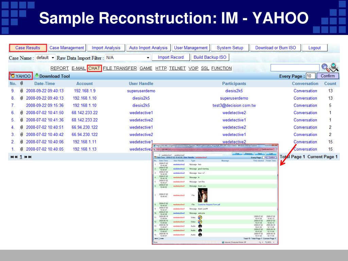Click date-time 2008-09-22 09:15:36
The width and height of the screenshot is (348, 261).
point(45,105)
